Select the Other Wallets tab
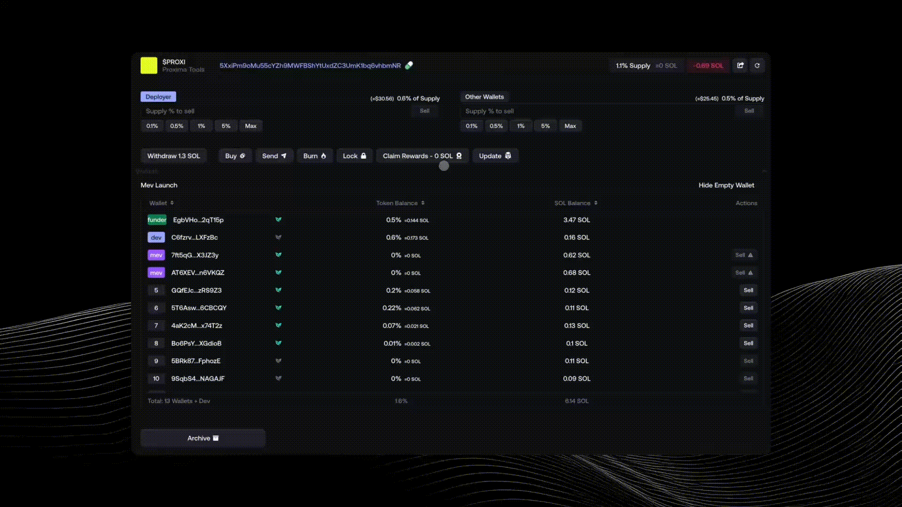 [484, 97]
